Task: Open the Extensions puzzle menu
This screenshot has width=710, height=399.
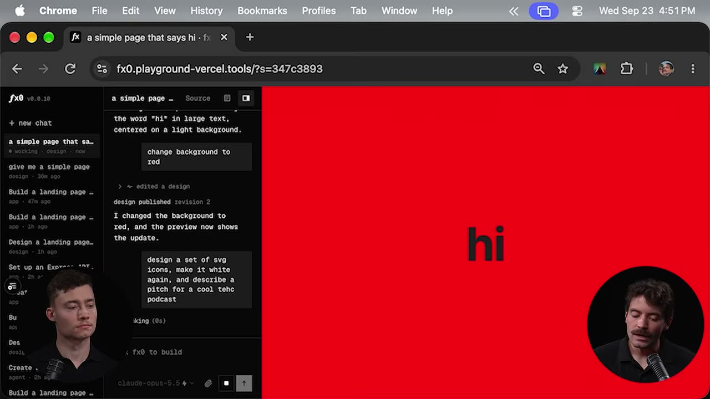Action: (x=627, y=69)
